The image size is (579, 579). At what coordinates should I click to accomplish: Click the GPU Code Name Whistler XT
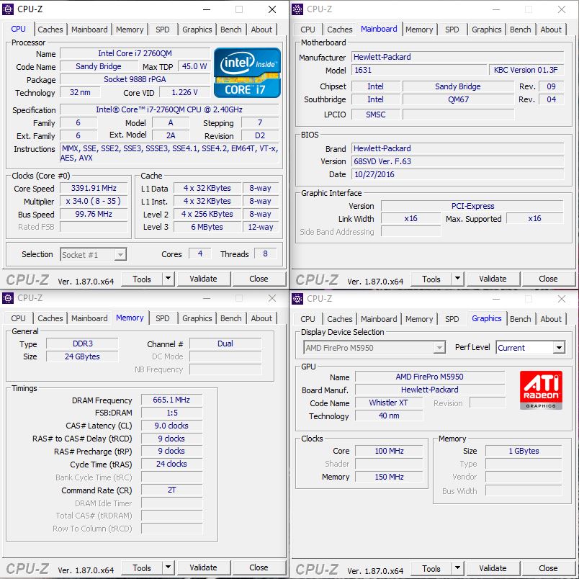coord(389,403)
